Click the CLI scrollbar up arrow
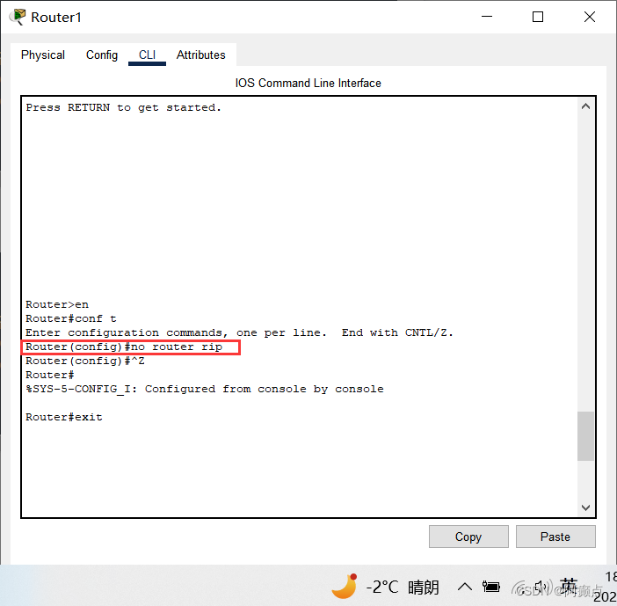The image size is (617, 606). [585, 106]
